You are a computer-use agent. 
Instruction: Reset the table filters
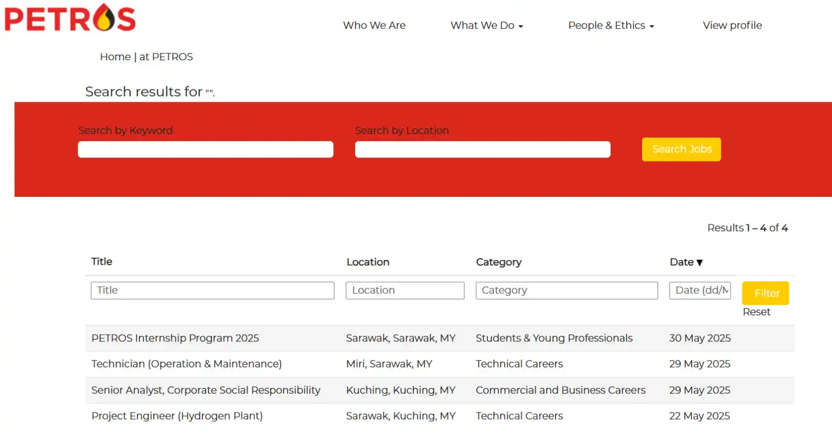point(757,312)
